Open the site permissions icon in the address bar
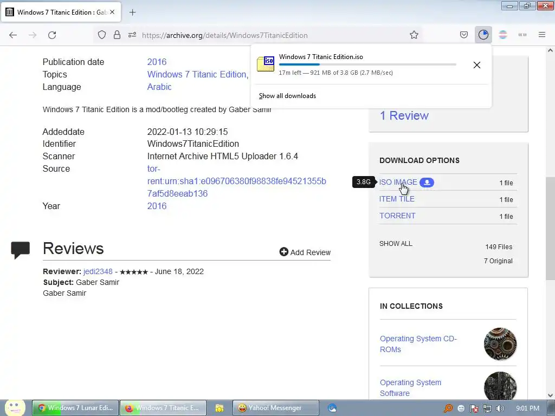 [x=132, y=35]
